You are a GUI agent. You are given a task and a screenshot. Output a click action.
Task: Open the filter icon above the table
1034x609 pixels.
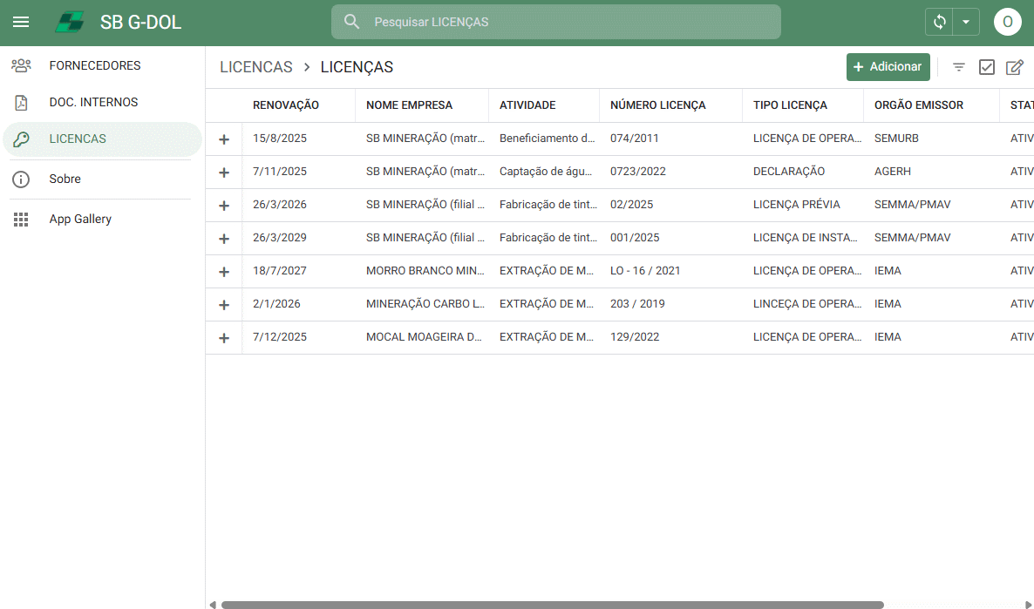pyautogui.click(x=959, y=66)
